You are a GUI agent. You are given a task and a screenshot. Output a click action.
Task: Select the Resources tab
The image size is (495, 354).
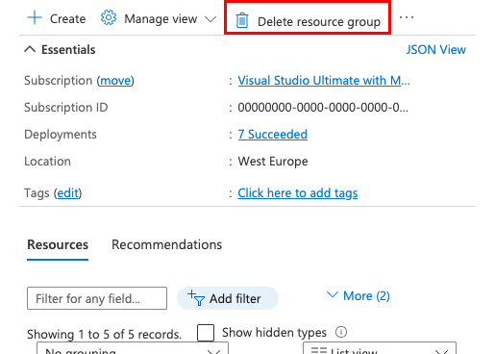(58, 244)
